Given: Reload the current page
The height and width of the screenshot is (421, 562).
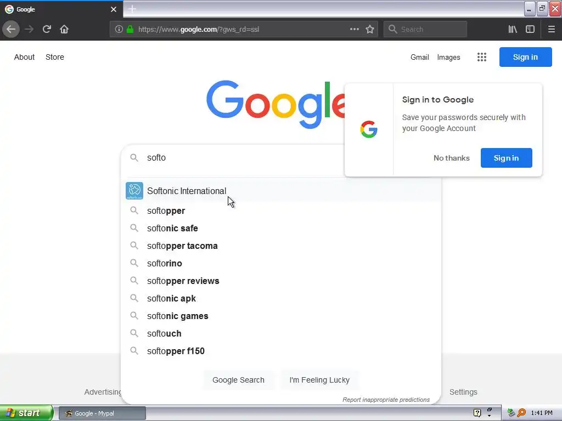Looking at the screenshot, I should (47, 30).
